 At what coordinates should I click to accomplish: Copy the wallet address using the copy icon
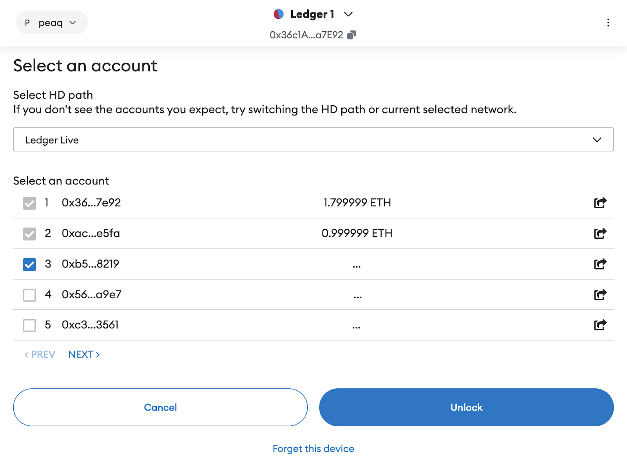[x=352, y=34]
